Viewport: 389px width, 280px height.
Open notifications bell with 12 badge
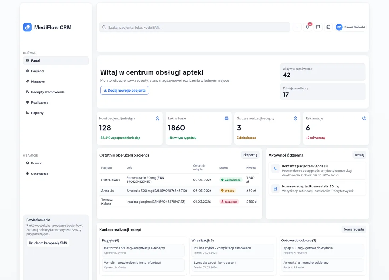[308, 27]
